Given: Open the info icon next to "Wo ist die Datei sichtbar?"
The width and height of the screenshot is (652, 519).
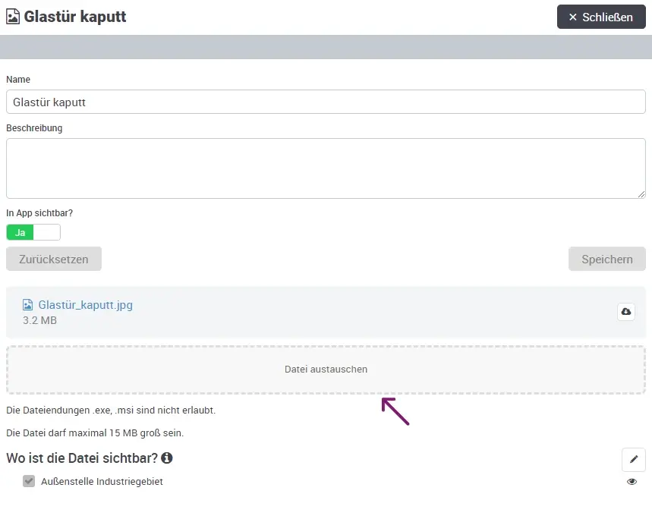Looking at the screenshot, I should tap(167, 458).
